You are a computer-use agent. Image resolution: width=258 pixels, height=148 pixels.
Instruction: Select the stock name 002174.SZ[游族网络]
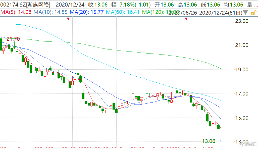tap(25, 5)
